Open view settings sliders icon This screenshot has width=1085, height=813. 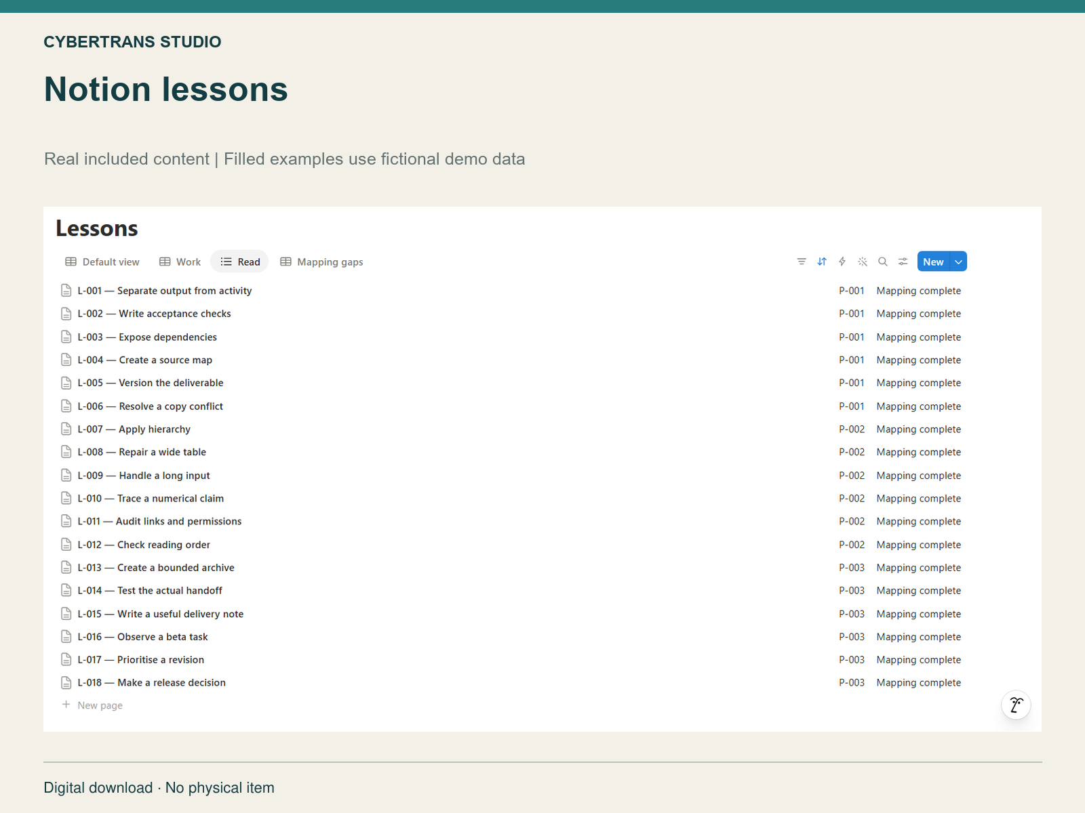[x=903, y=262]
